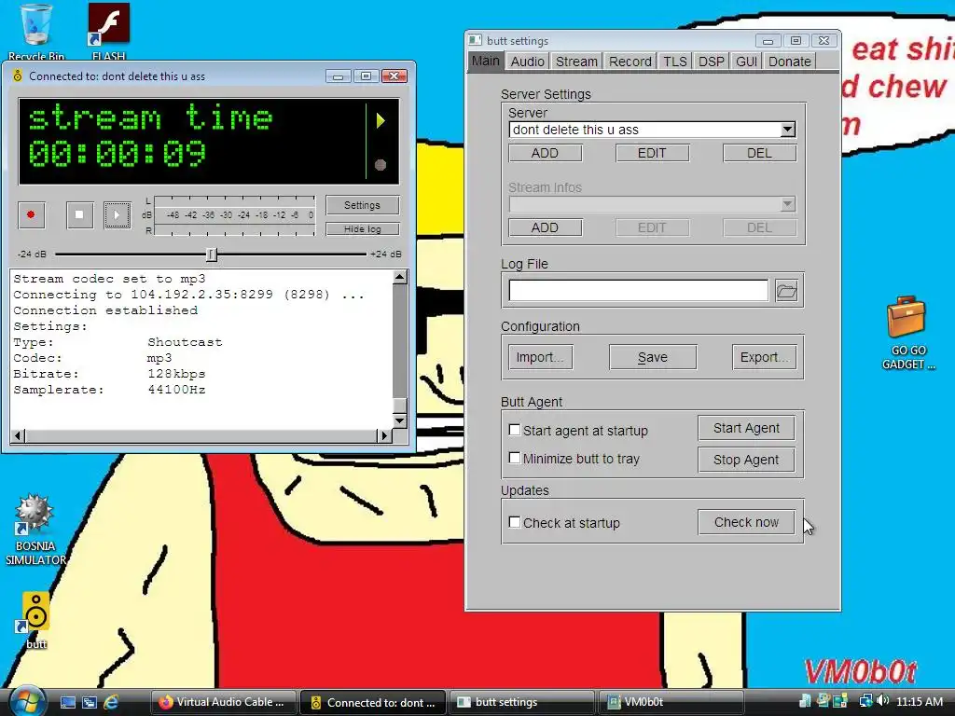Click DEL under Server
This screenshot has width=955, height=716.
tap(759, 154)
